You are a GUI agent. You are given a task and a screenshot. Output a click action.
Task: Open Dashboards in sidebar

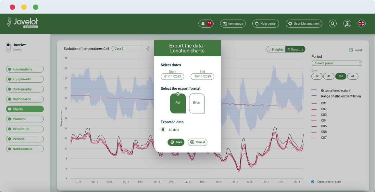click(25, 99)
